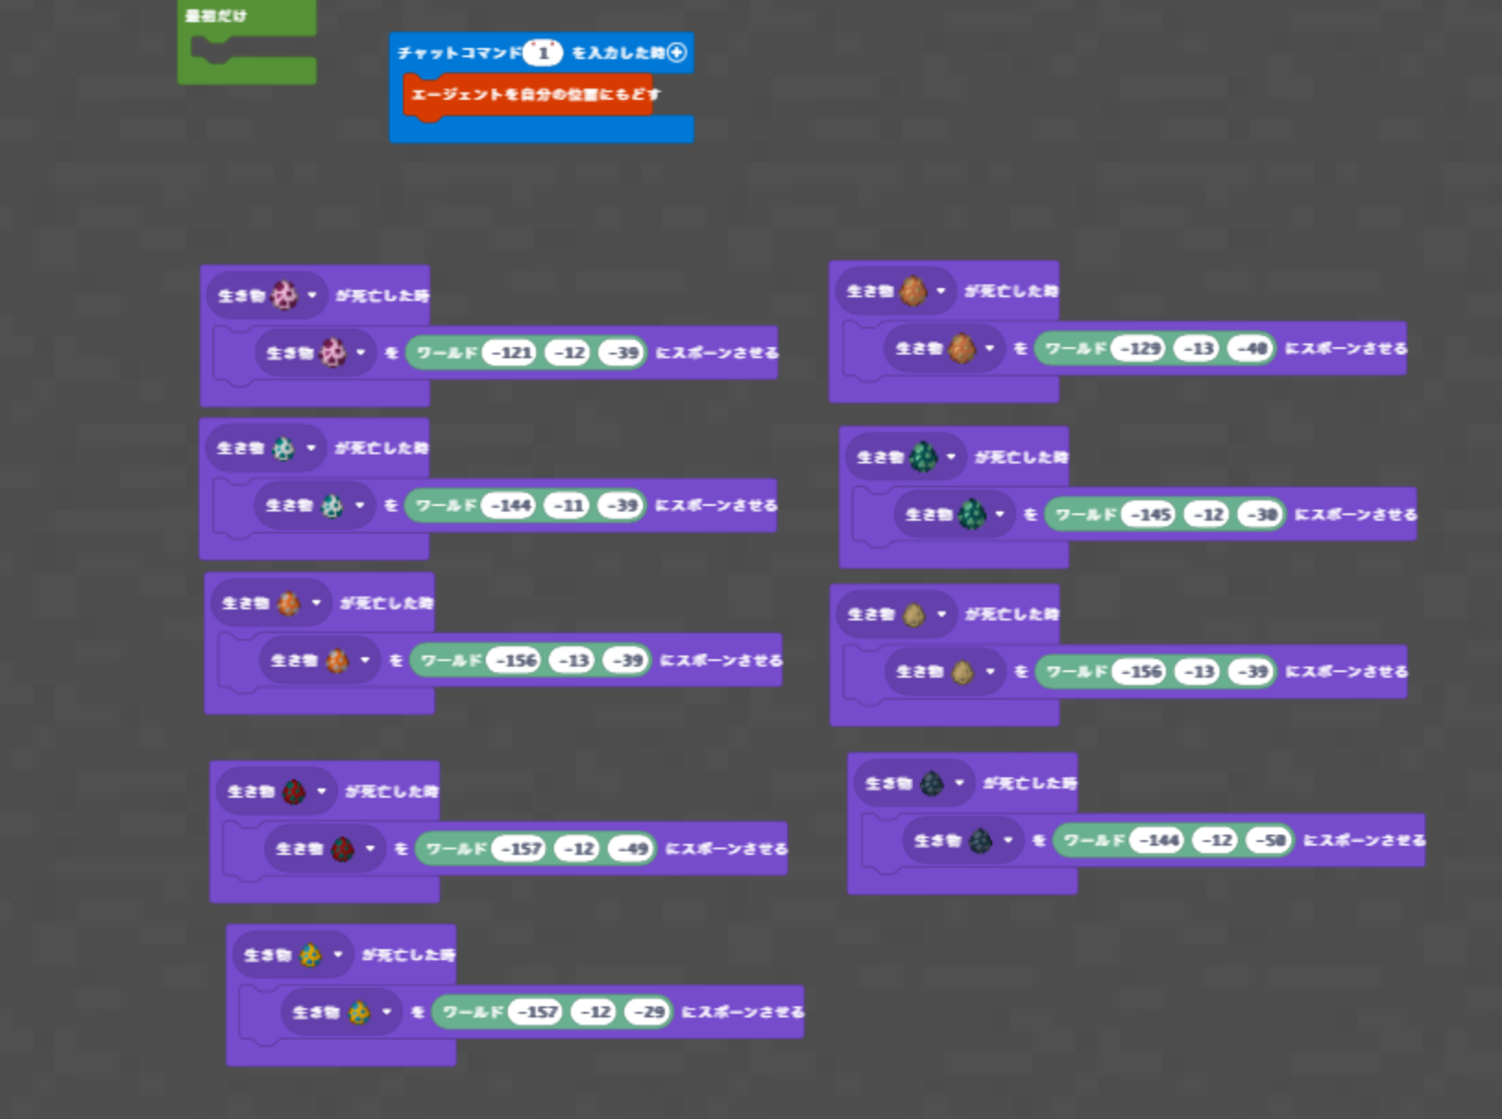Screen dimensions: 1502x1119
Task: Click the X coordinate field -121
Action: 511,353
